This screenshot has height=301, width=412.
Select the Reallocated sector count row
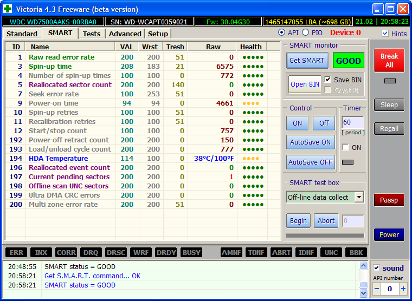(143, 85)
